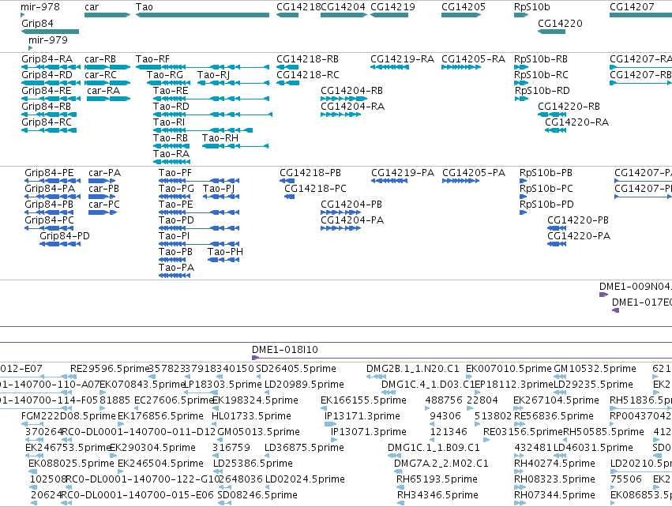Select the Tao-RG transcript
Viewport: 672px width, 507px height.
pos(167,83)
